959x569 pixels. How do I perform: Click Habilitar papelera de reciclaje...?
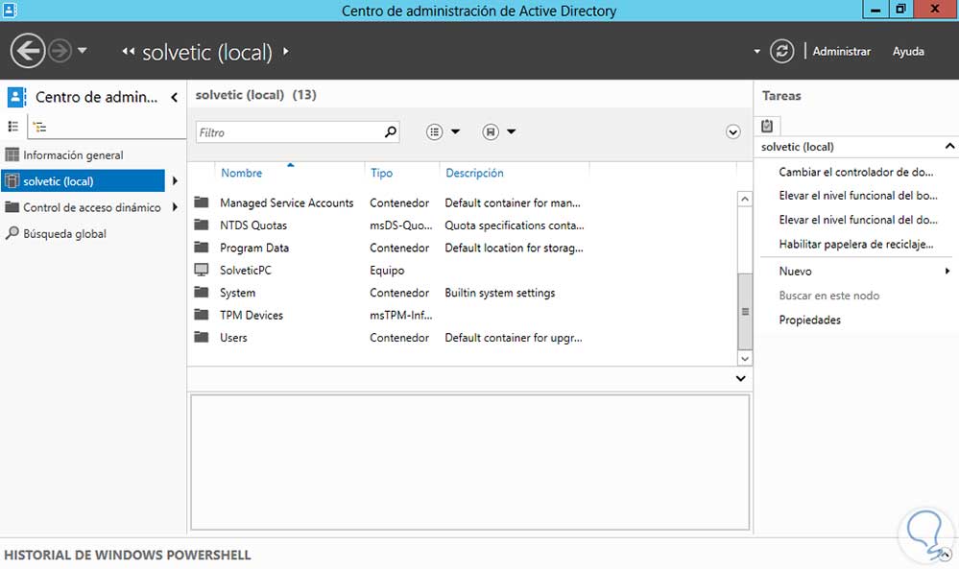click(x=855, y=244)
